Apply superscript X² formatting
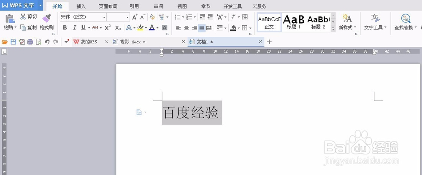The width and height of the screenshot is (422, 175). 108,27
